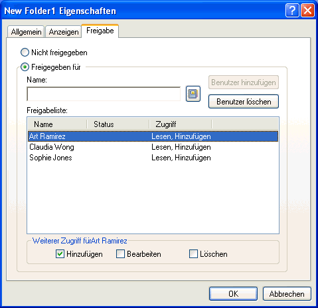The width and height of the screenshot is (318, 308).
Task: Sort list by the Status column header
Action: coord(118,124)
